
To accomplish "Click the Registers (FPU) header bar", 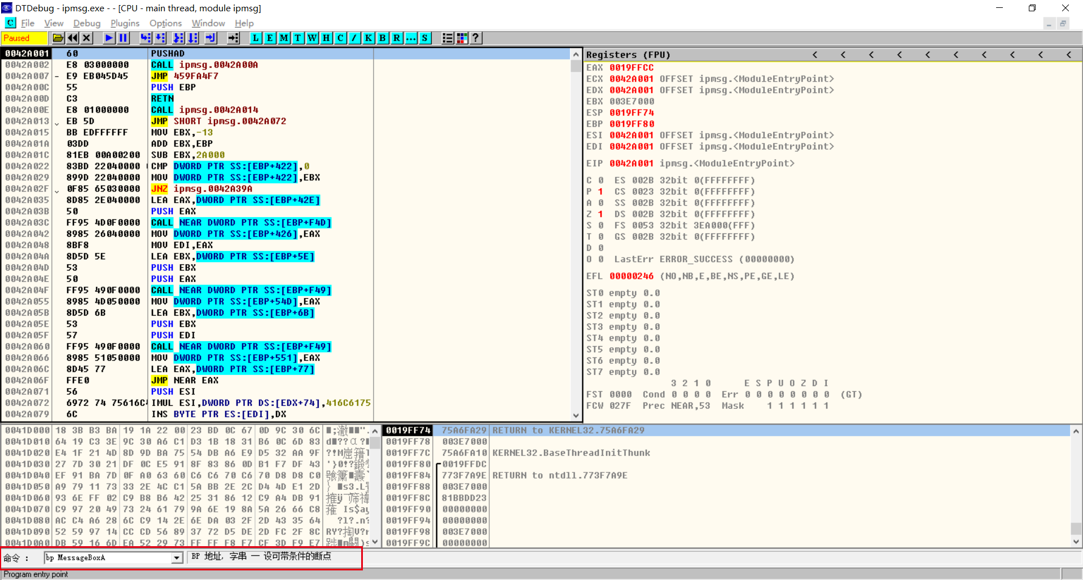I will point(833,55).
